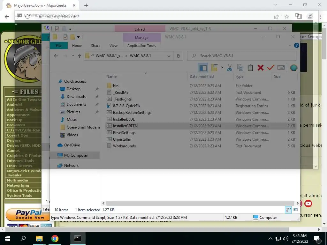Sort by Type column header
Viewport: 327px width, 245px height.
240,77
